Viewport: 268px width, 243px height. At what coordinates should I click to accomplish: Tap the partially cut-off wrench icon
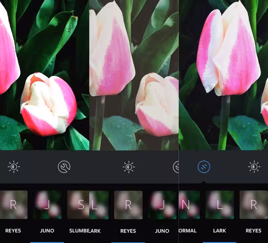176,167
